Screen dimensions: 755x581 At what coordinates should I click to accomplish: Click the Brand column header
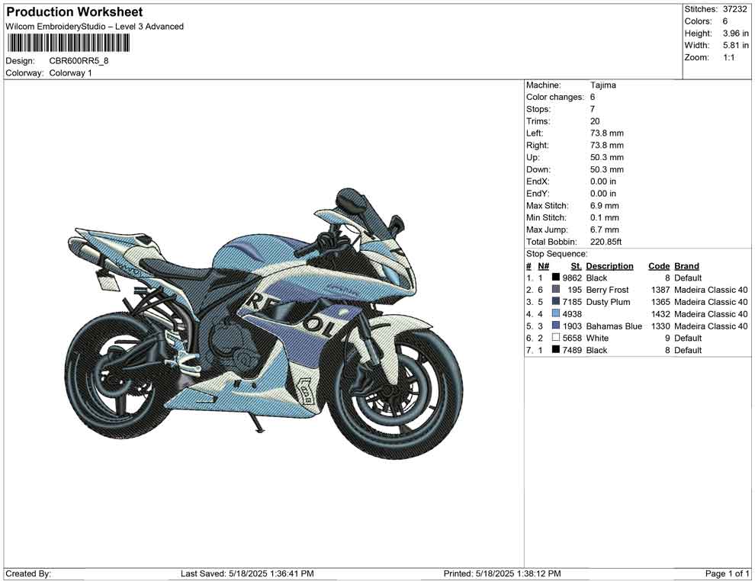click(686, 266)
